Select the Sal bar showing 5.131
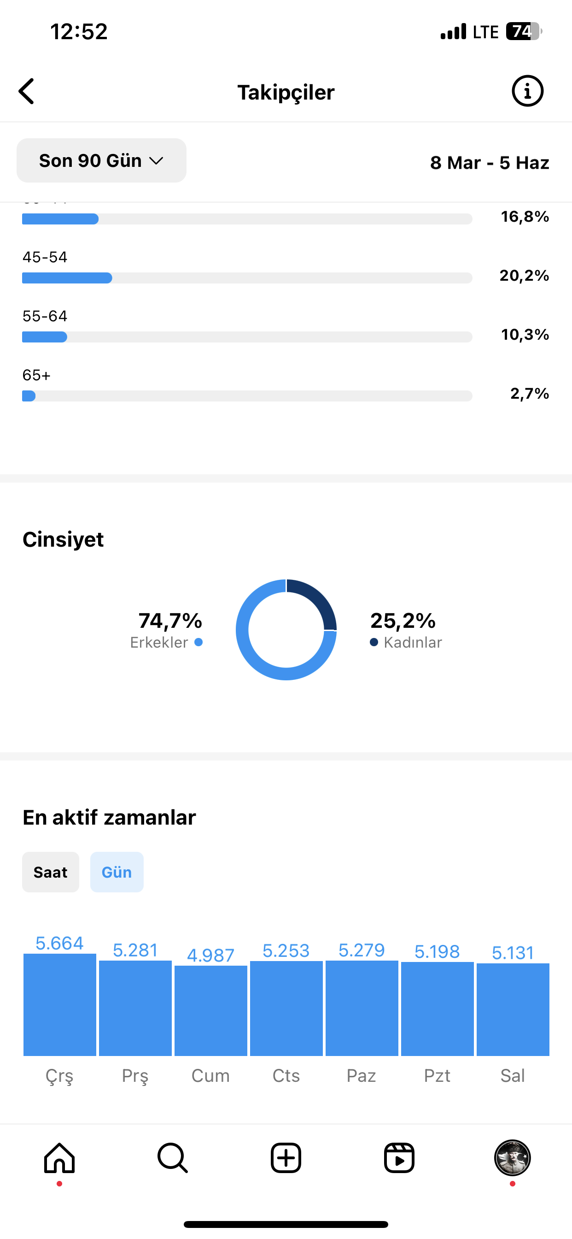The height and width of the screenshot is (1239, 572). 513,1009
